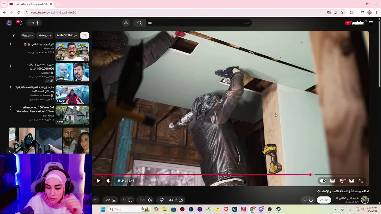Close the YouTube tab
Viewport: 381px width, 214px height.
click(x=51, y=4)
